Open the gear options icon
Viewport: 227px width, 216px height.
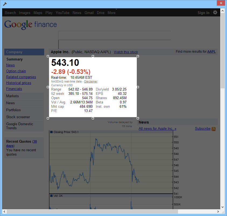point(215,12)
